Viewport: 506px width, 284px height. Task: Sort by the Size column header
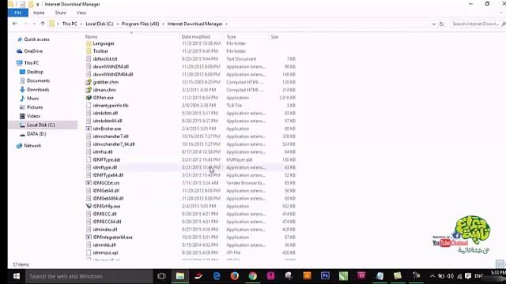coord(274,37)
